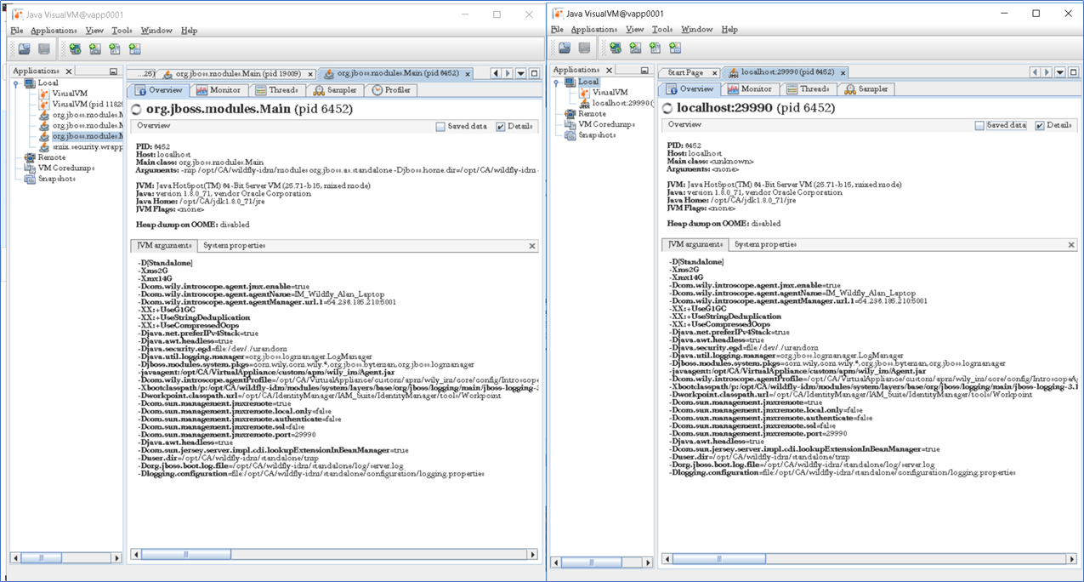Minimize Applications panel in left window
Screen dimensions: 1084x582
tap(113, 71)
